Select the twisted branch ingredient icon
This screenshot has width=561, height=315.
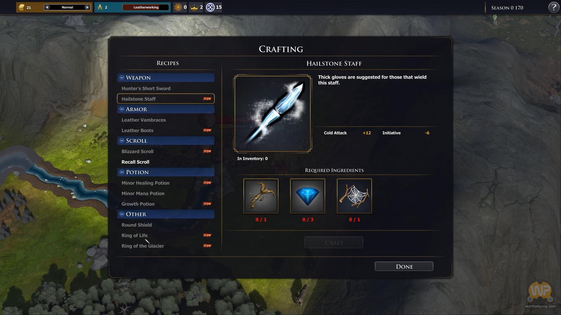click(x=261, y=196)
